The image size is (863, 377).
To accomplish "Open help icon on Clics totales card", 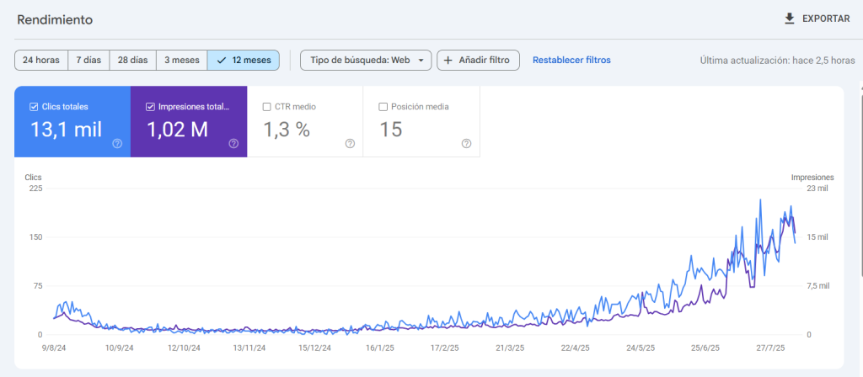I will click(x=117, y=144).
